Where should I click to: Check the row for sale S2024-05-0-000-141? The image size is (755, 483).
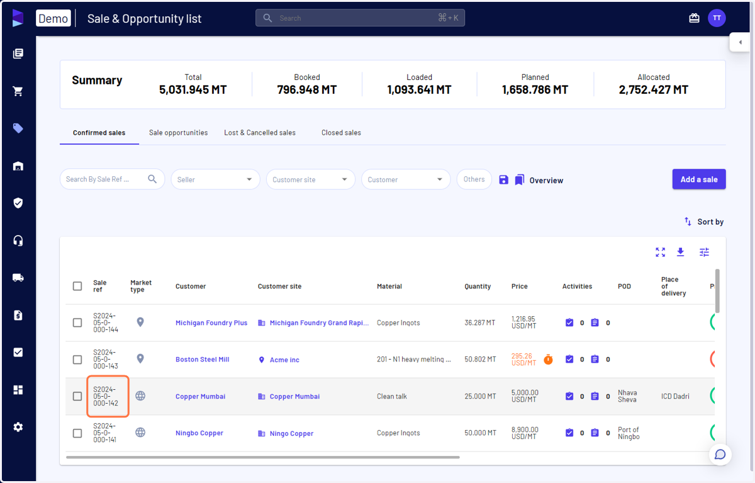pos(77,433)
